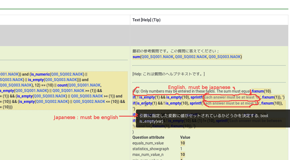Click the "Question attribute" table header
Image resolution: width=290 pixels, height=160 pixels.
[148, 137]
